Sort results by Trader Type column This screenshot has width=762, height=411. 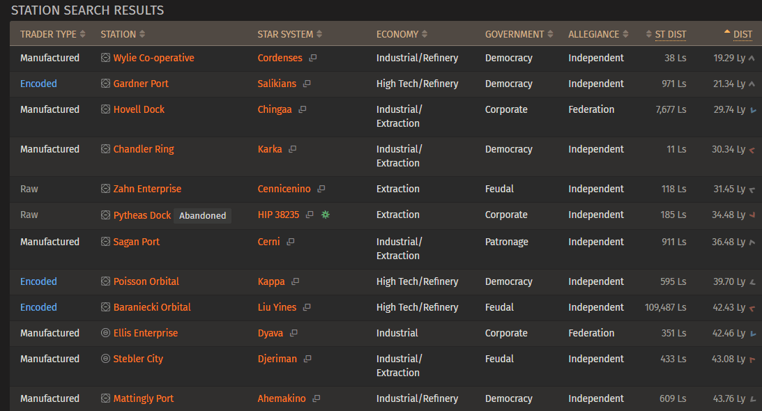[52, 34]
